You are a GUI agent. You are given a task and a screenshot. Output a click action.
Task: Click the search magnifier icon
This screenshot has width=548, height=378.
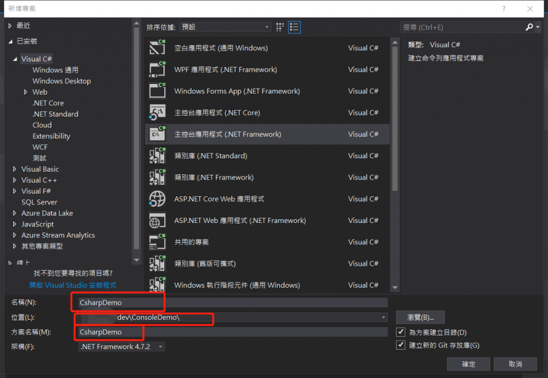coord(529,27)
